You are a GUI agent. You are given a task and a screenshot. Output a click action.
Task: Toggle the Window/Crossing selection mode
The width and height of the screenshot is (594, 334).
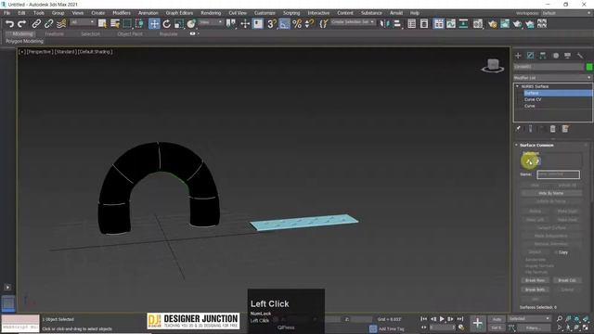point(139,24)
